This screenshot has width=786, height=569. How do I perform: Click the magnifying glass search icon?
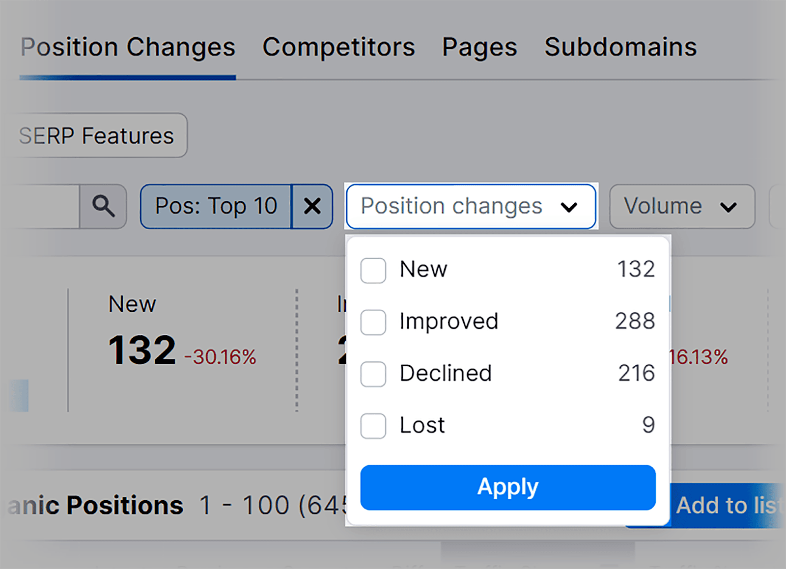[103, 206]
